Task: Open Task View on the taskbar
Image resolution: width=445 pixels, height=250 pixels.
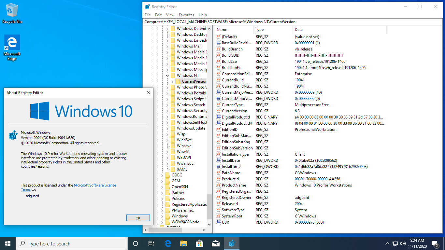Action: (151, 243)
